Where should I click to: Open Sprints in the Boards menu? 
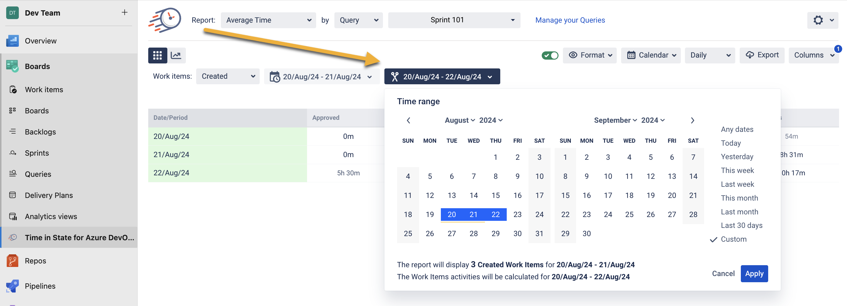[36, 153]
